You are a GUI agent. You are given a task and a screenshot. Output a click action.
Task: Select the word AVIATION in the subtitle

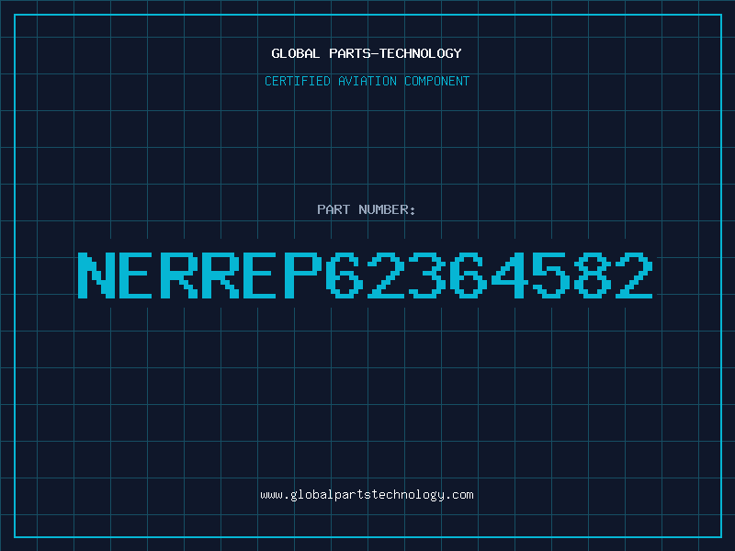(x=367, y=81)
